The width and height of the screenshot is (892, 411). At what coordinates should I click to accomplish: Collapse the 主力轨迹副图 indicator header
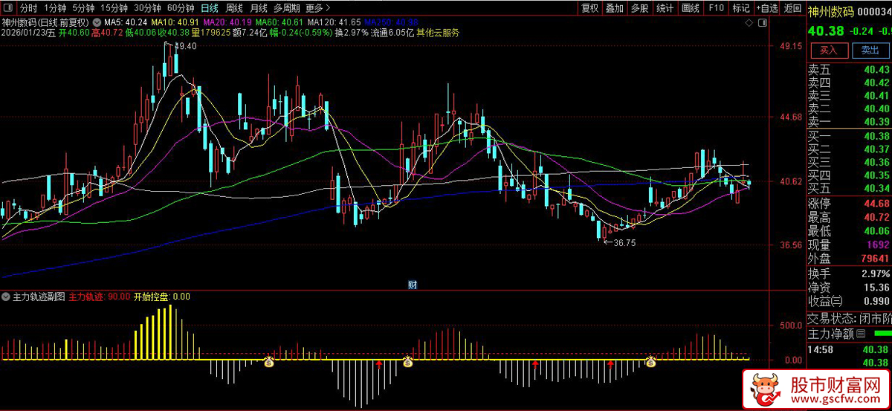7,297
